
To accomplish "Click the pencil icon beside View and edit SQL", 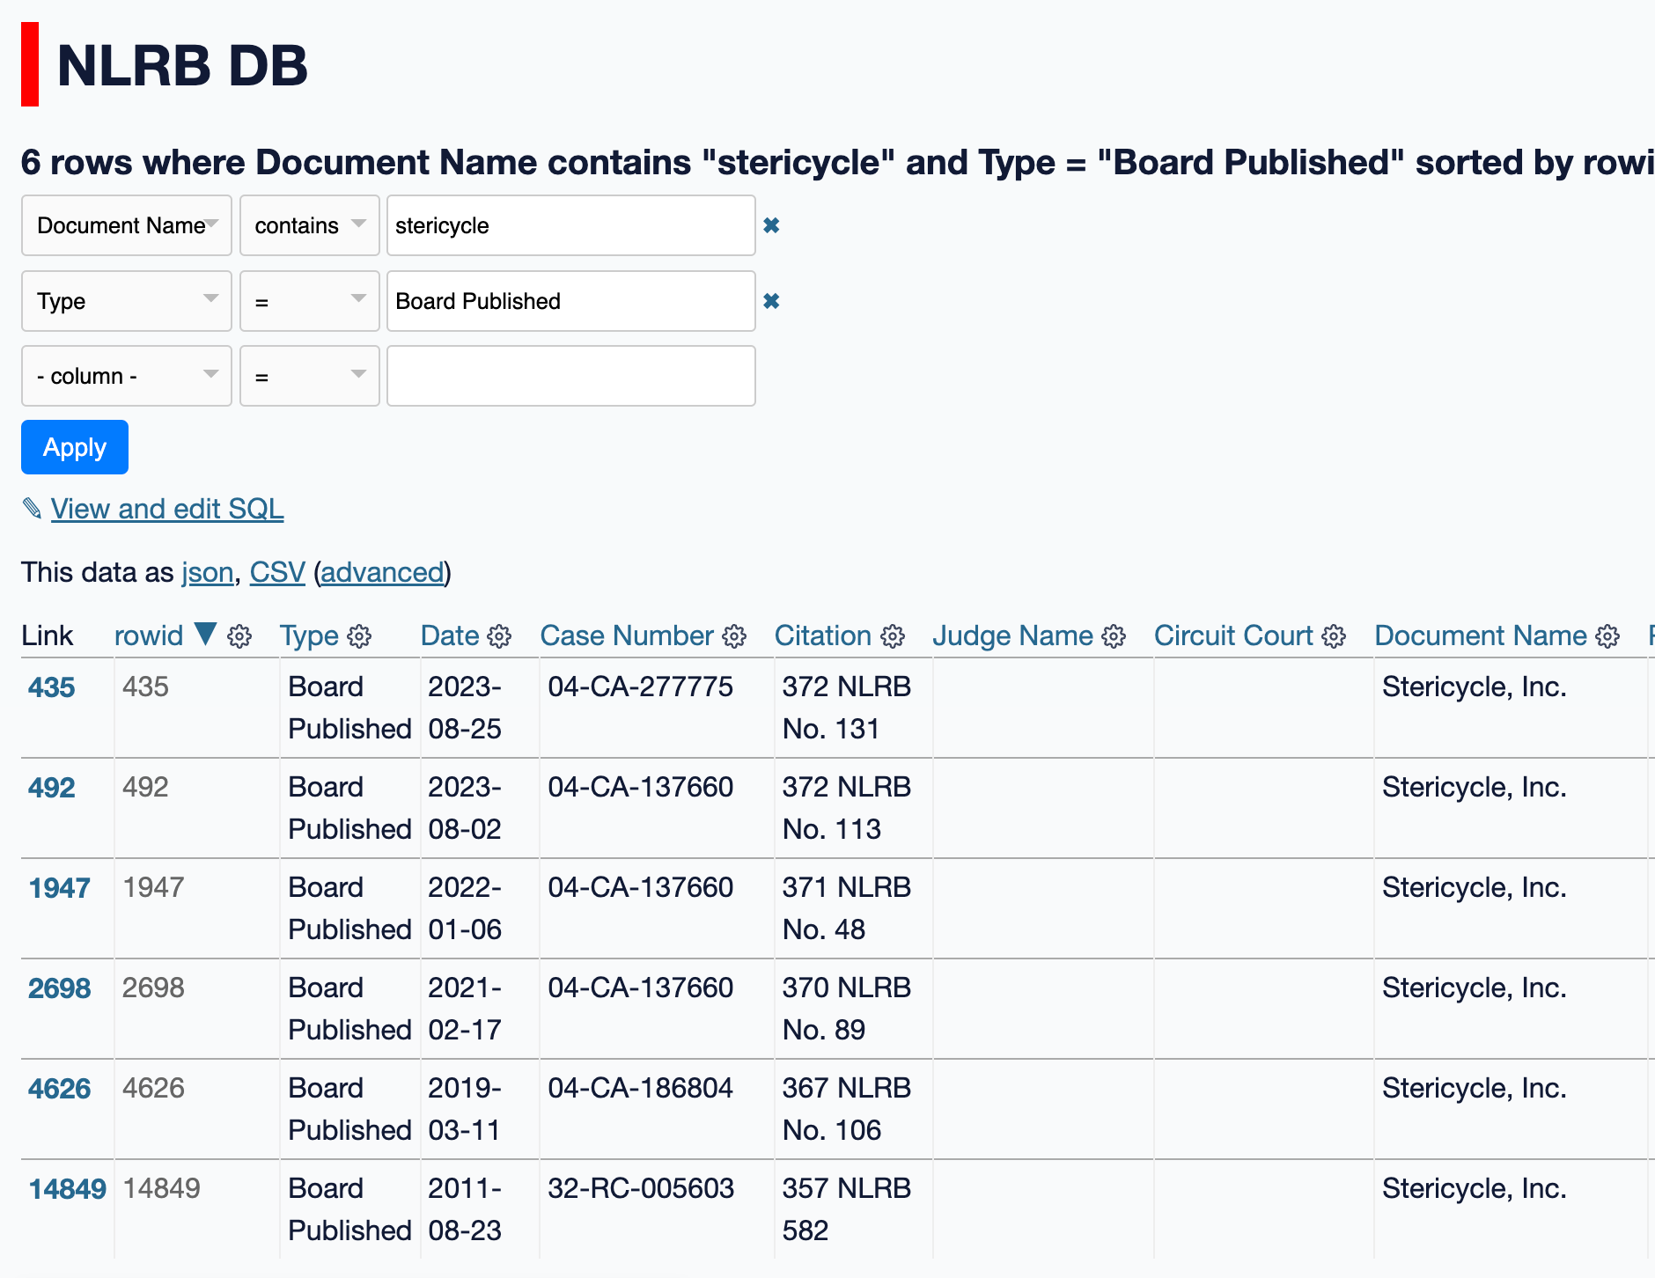I will coord(32,509).
